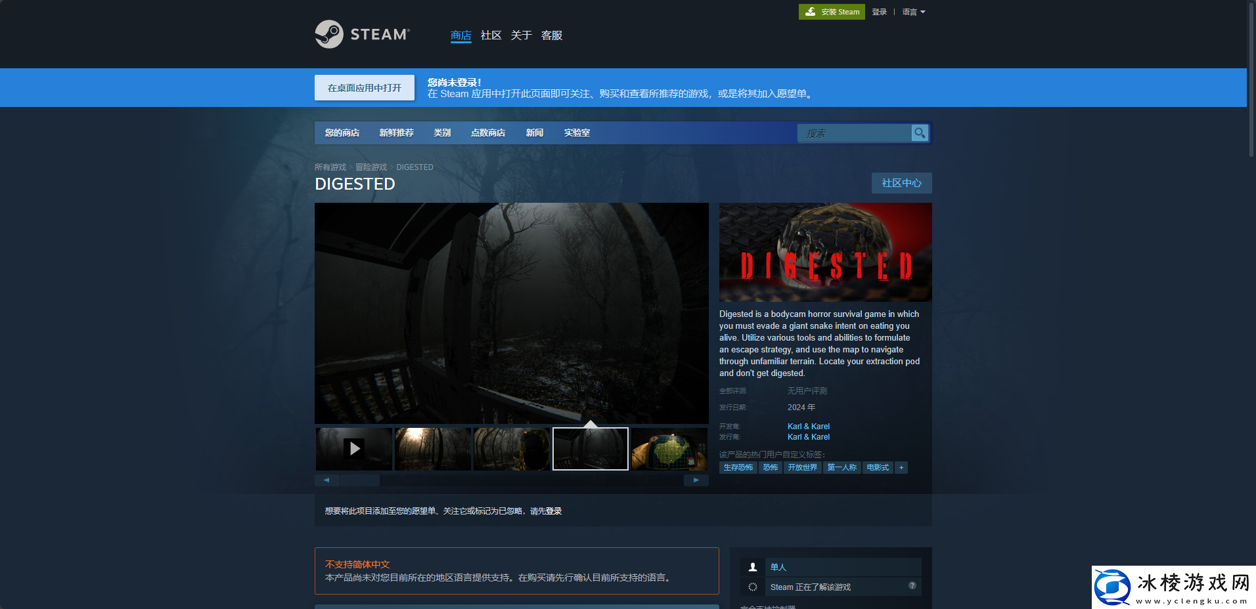
Task: Select the yellow map screenshot thumbnail
Action: point(669,449)
